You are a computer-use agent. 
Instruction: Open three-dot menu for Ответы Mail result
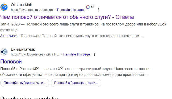[99, 10]
